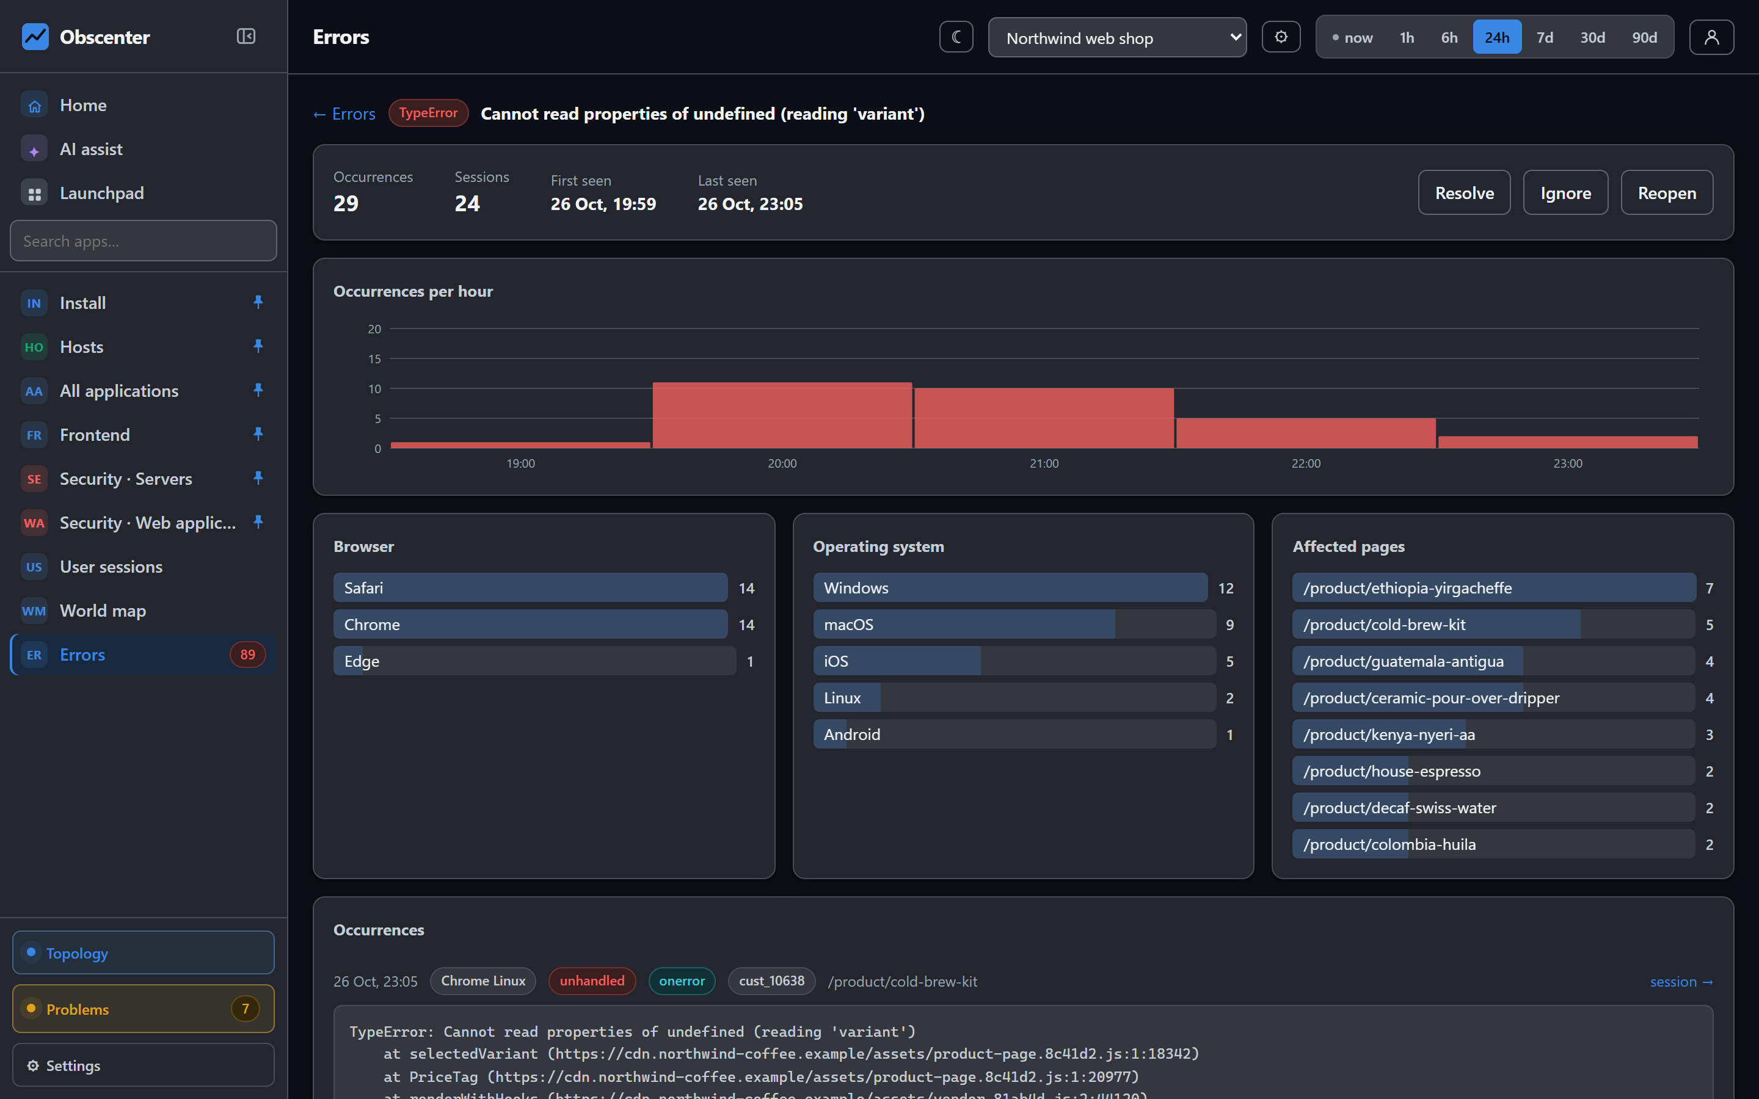This screenshot has height=1099, width=1759.
Task: Click the Ignore button
Action: [x=1565, y=192]
